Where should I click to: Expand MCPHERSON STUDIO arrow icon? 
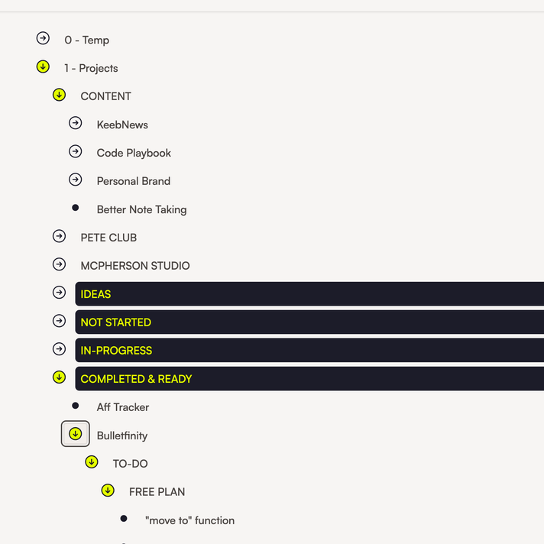(x=59, y=265)
